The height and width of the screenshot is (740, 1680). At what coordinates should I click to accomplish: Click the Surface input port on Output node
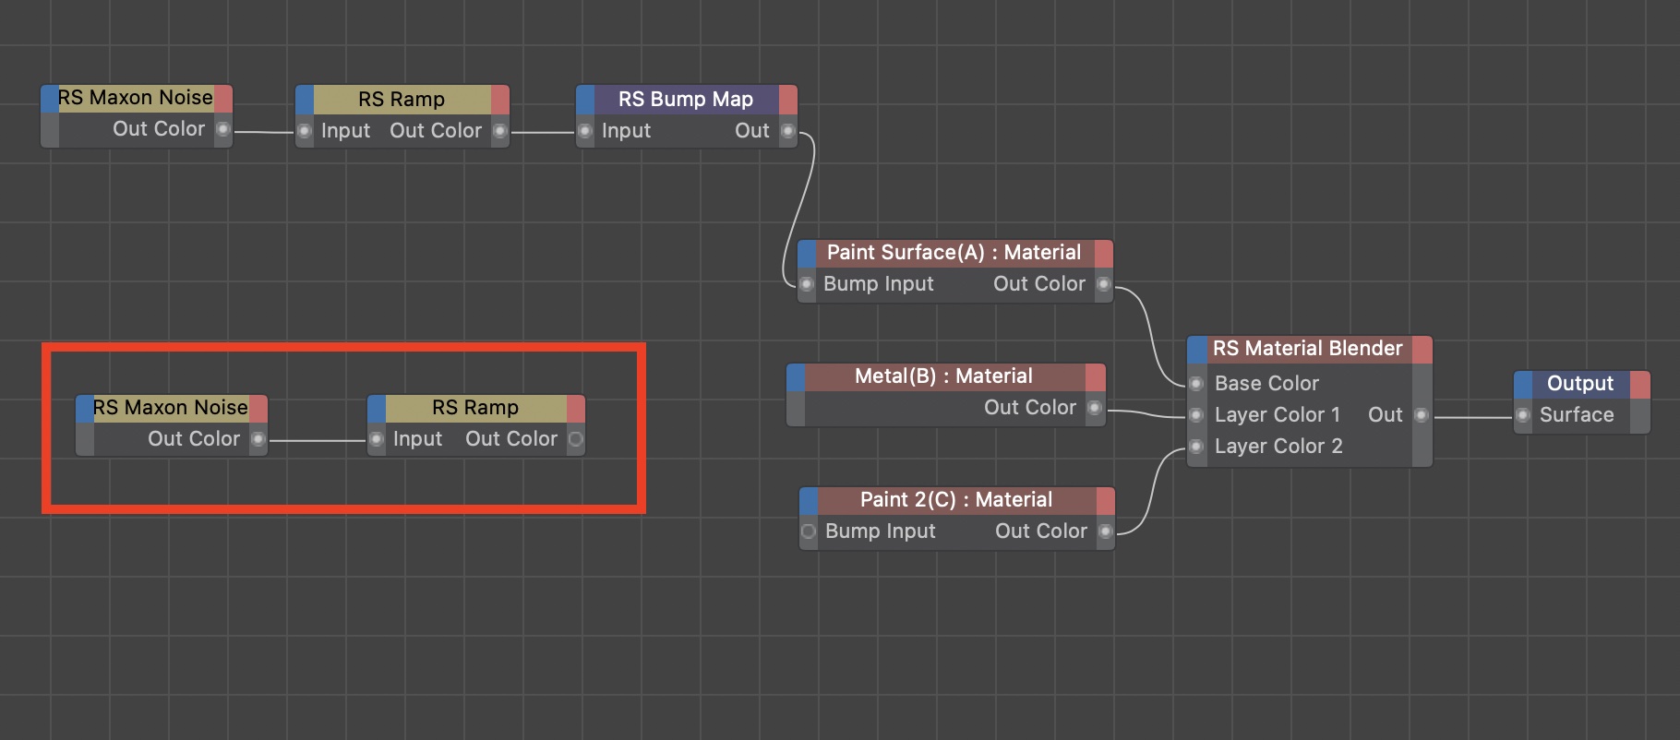coord(1524,415)
